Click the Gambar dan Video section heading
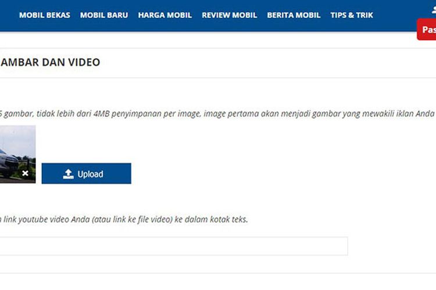436x290 pixels. point(50,62)
